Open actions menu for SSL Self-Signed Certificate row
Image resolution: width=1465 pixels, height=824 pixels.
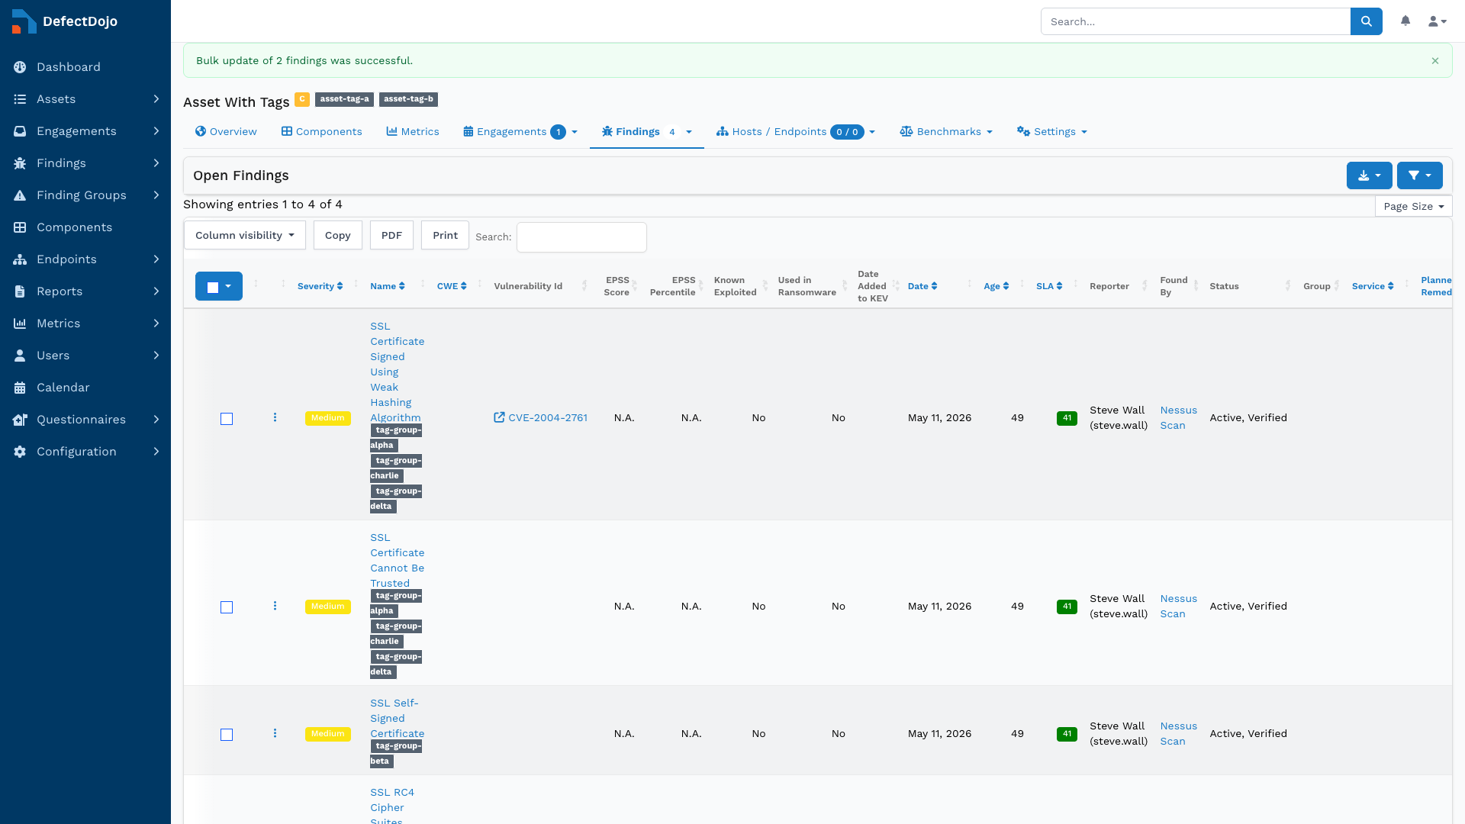(275, 733)
